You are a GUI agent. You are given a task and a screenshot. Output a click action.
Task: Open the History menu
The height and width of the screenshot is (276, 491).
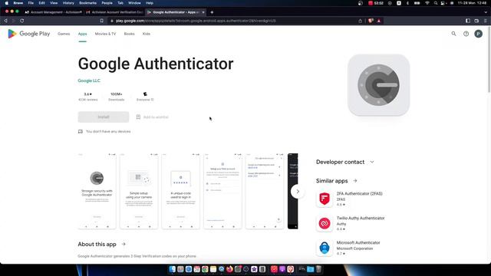(68, 3)
